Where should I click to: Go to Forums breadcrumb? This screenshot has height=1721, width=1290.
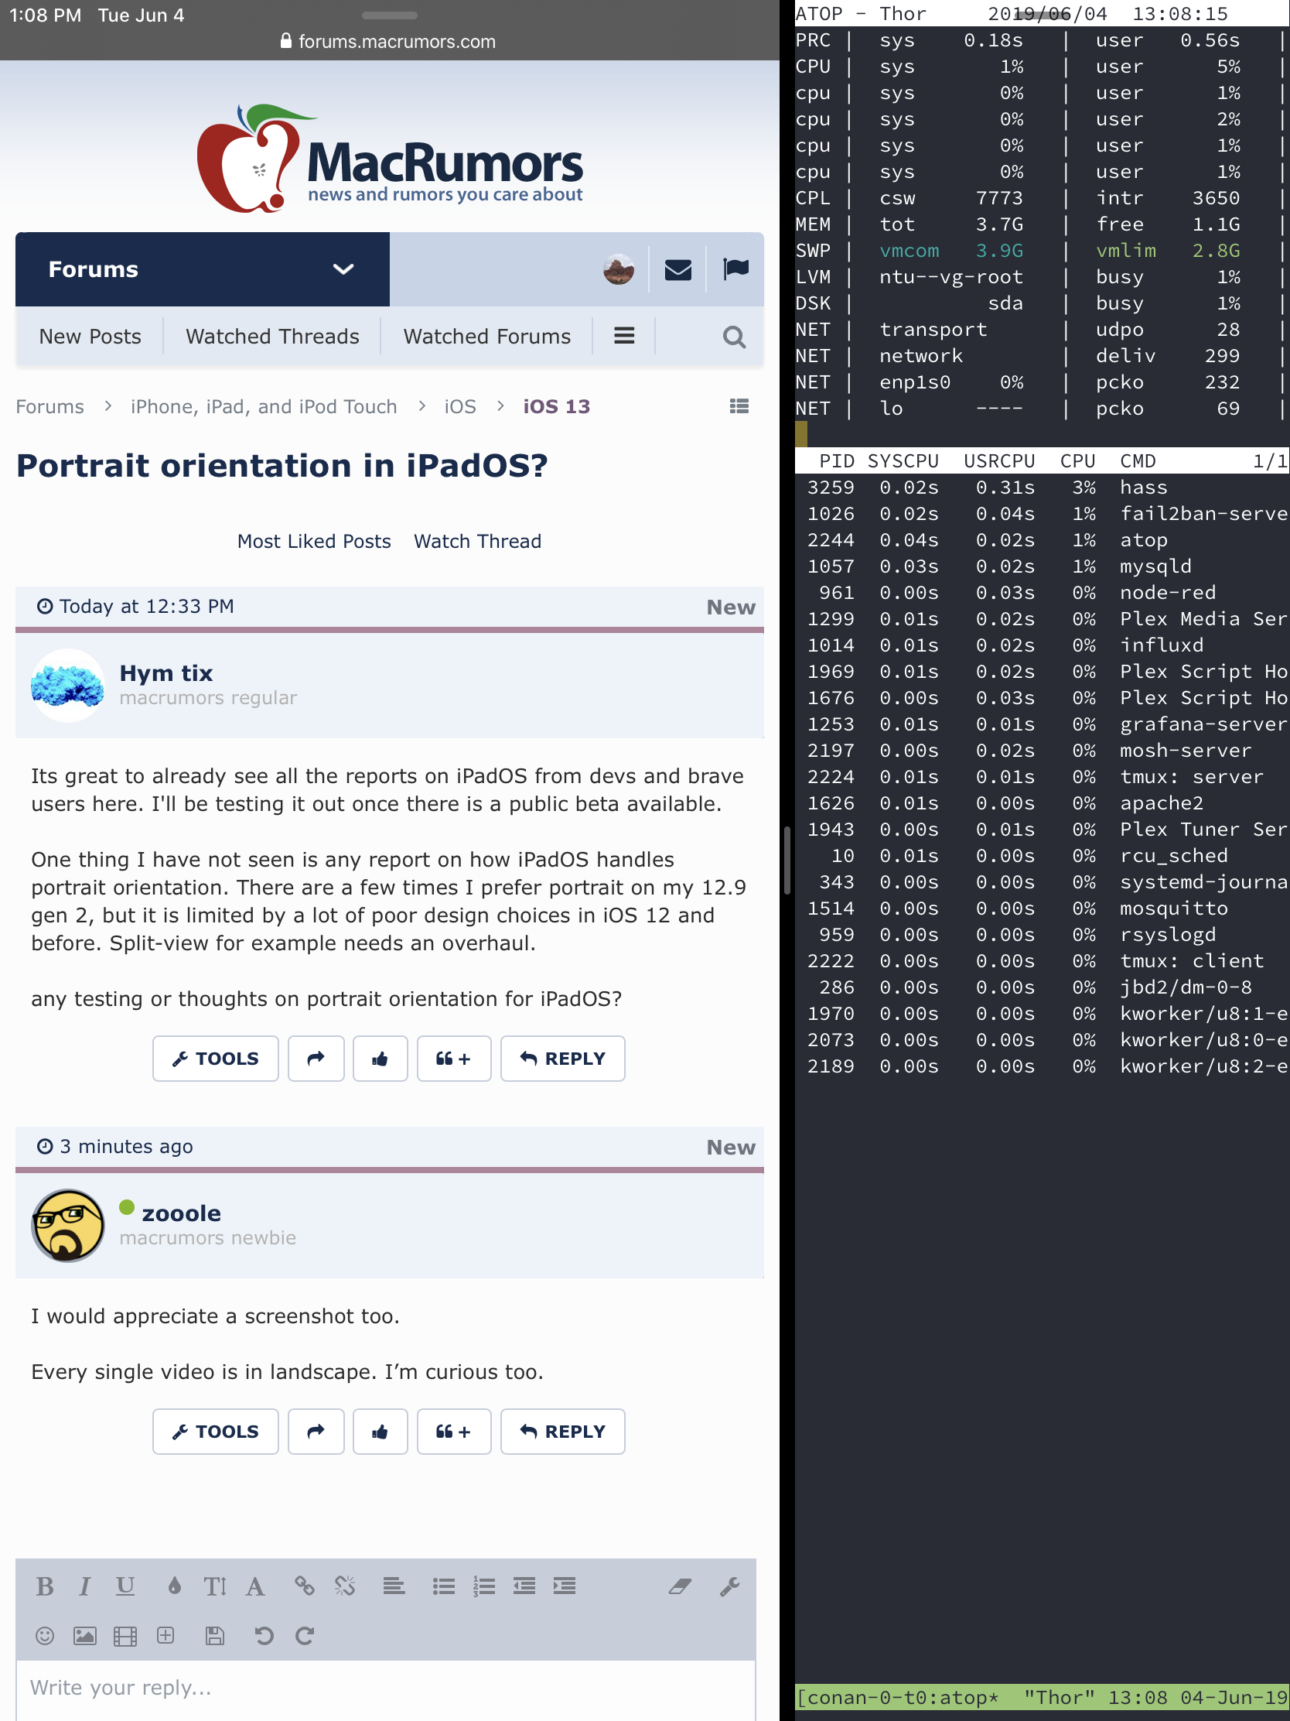(49, 407)
